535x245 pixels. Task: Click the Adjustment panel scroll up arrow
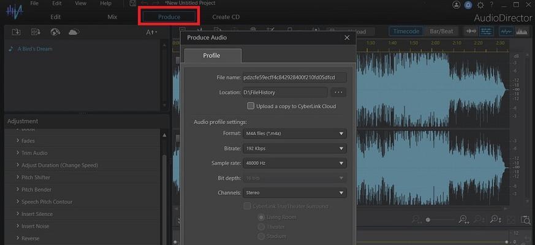tap(165, 135)
